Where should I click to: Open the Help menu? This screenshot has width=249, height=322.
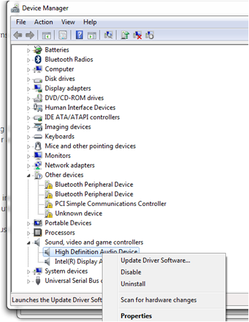click(90, 22)
